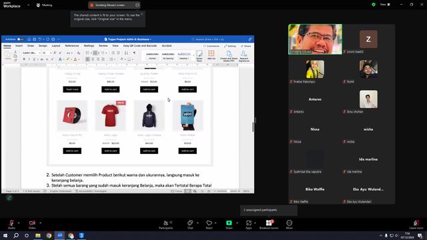Toggle Bold formatting

click(24, 59)
